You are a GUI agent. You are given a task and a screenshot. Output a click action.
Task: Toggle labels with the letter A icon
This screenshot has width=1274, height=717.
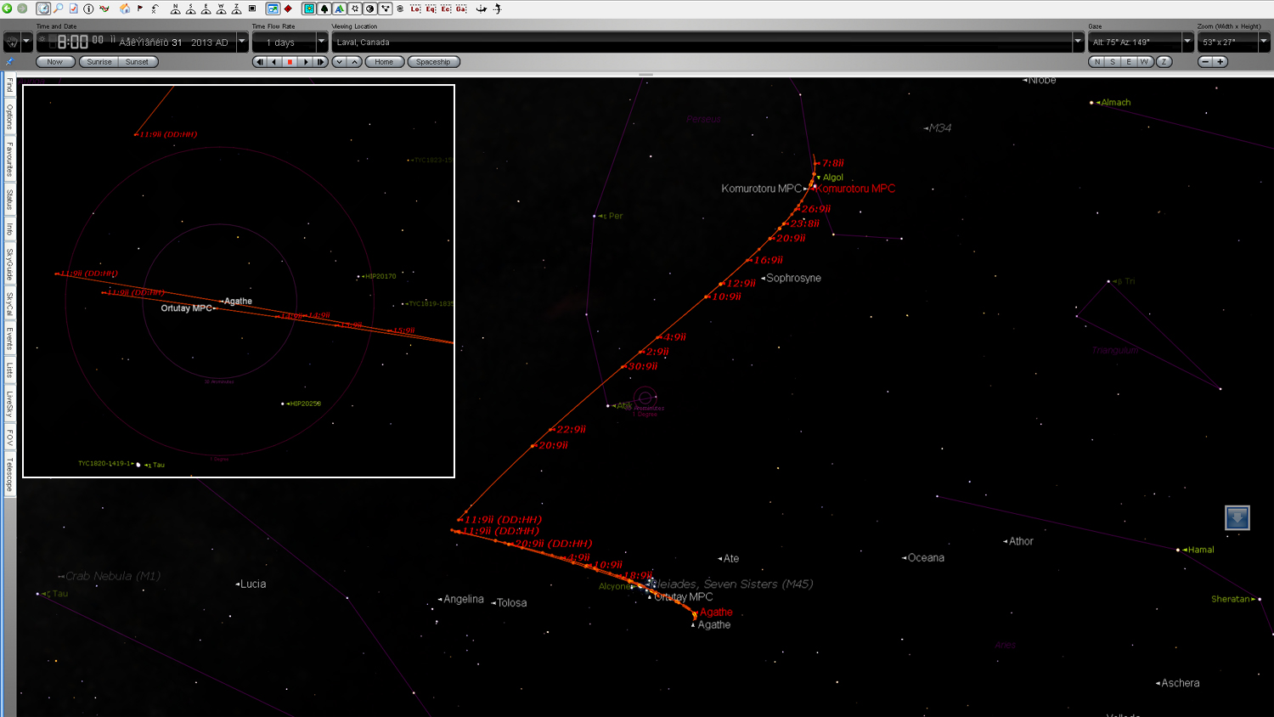click(339, 8)
